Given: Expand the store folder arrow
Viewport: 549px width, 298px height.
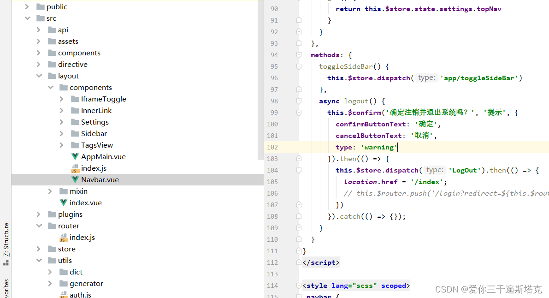Looking at the screenshot, I should click(39, 249).
